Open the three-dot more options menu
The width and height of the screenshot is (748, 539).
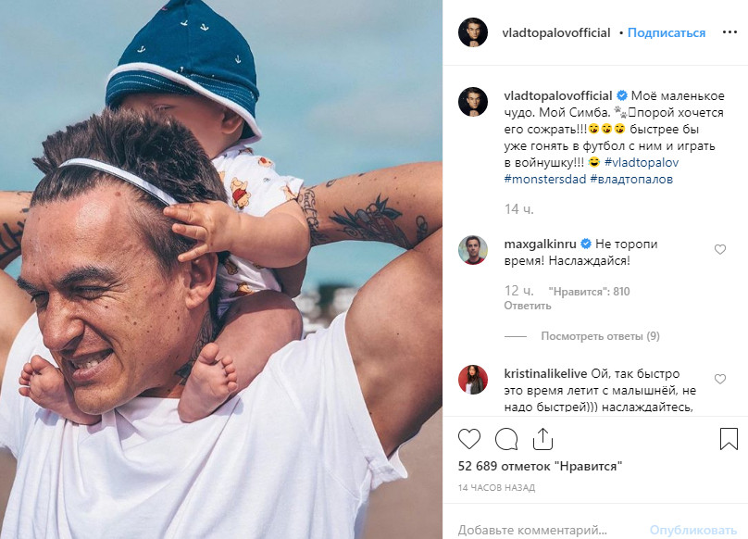[729, 32]
